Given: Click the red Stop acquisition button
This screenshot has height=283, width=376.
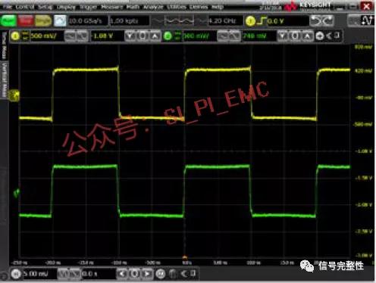Looking at the screenshot, I should tap(26, 21).
